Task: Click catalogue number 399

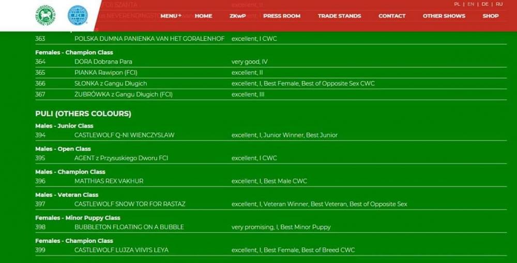Action: (x=40, y=250)
